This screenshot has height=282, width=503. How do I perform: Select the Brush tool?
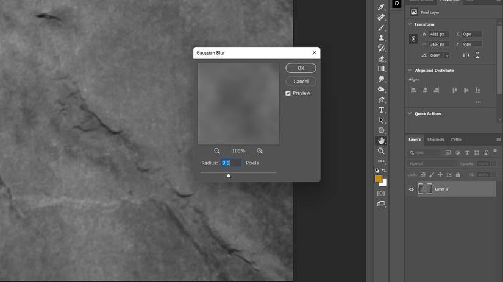tap(381, 28)
